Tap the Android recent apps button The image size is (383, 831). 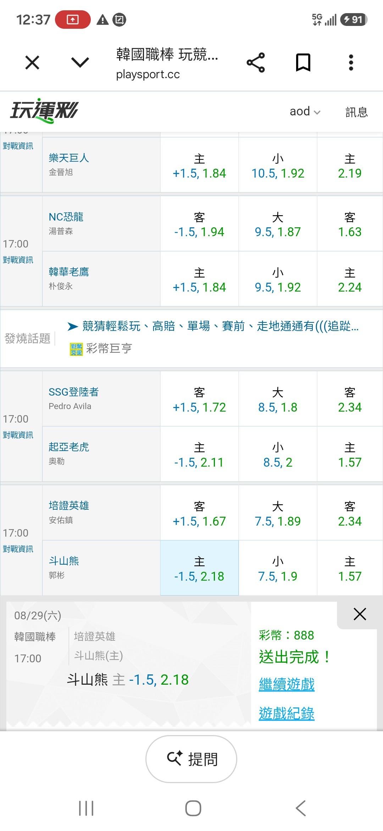tap(86, 808)
